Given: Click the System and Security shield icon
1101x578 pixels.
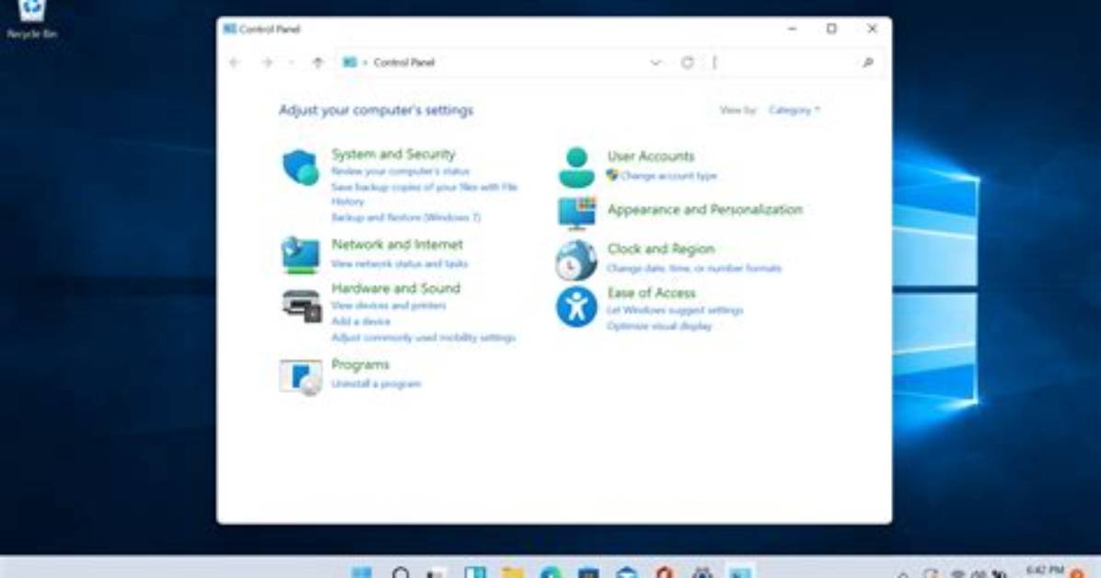Looking at the screenshot, I should point(300,168).
